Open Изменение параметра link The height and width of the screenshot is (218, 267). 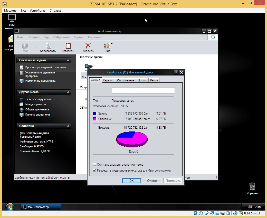[40, 81]
